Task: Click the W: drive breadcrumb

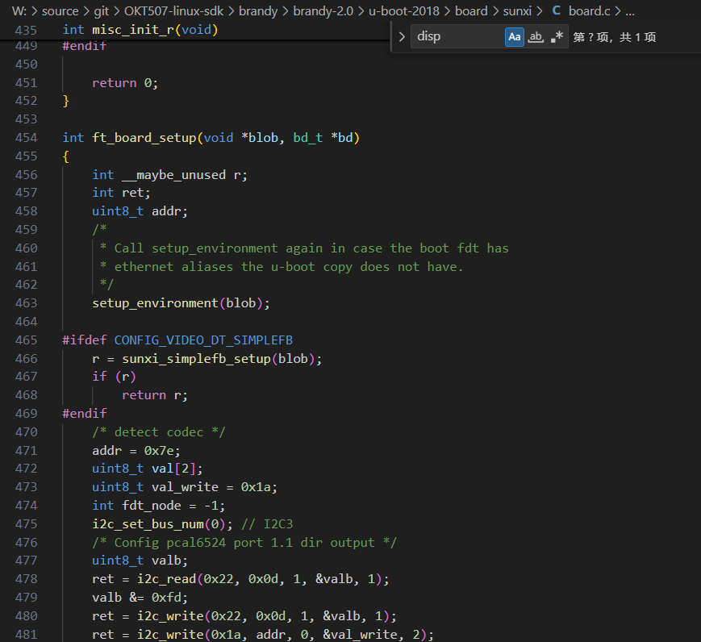Action: point(19,11)
